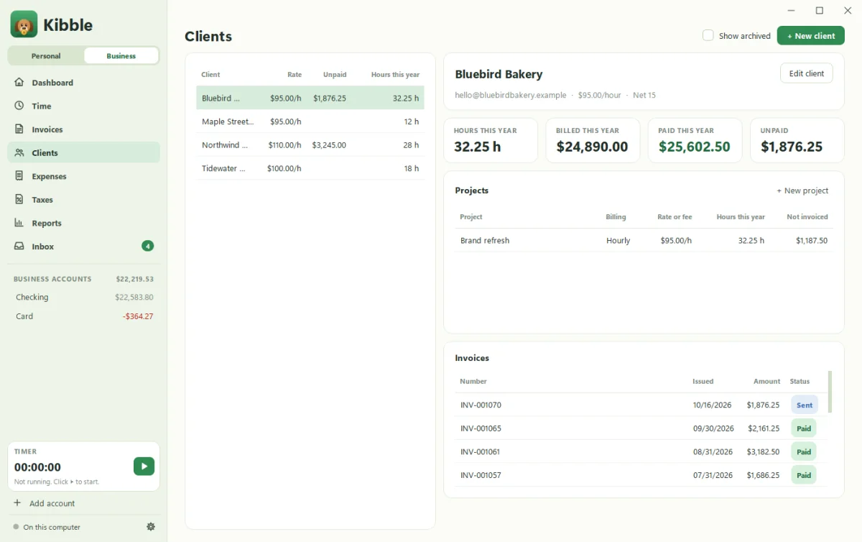Click the Unpaid column header in client list
This screenshot has width=862, height=542.
pyautogui.click(x=335, y=74)
